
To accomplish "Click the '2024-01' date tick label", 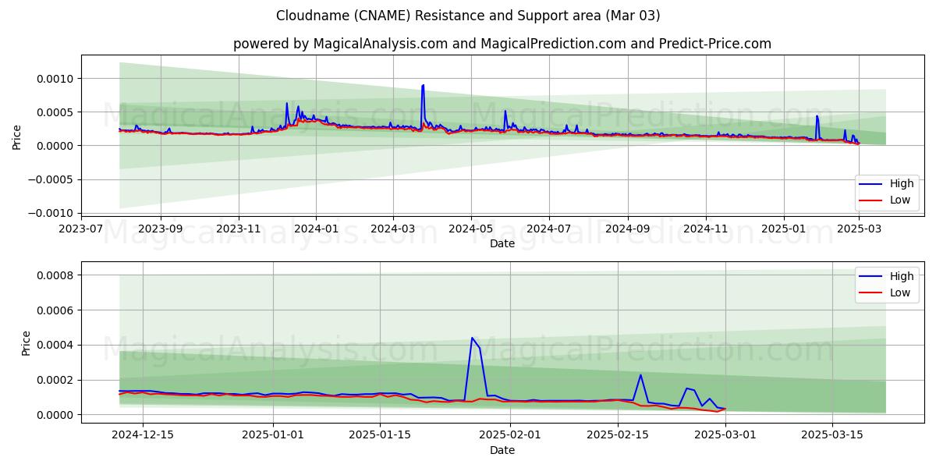I will point(316,229).
